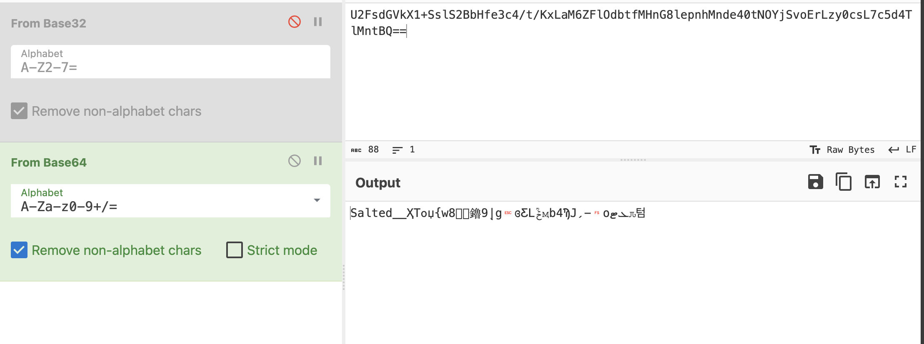924x344 pixels.
Task: Set breakpoint on From Base64 operation
Action: [x=318, y=161]
